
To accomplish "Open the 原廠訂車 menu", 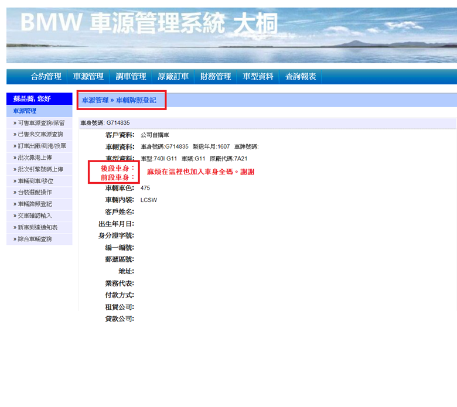I will coord(173,77).
